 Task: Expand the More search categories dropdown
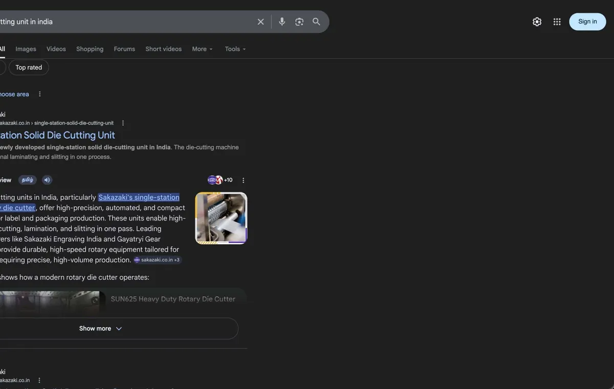point(203,49)
